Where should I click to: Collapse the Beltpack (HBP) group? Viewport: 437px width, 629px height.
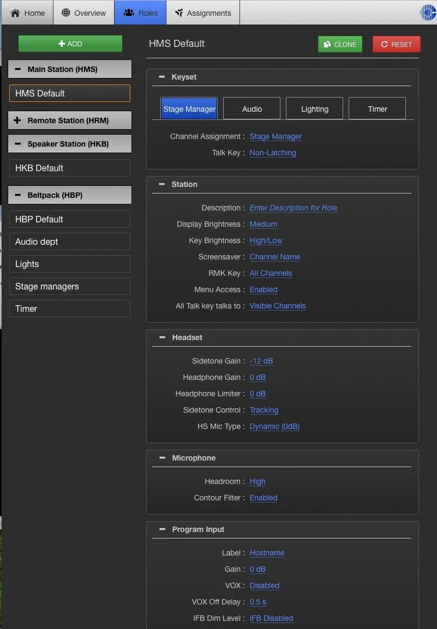[70, 195]
